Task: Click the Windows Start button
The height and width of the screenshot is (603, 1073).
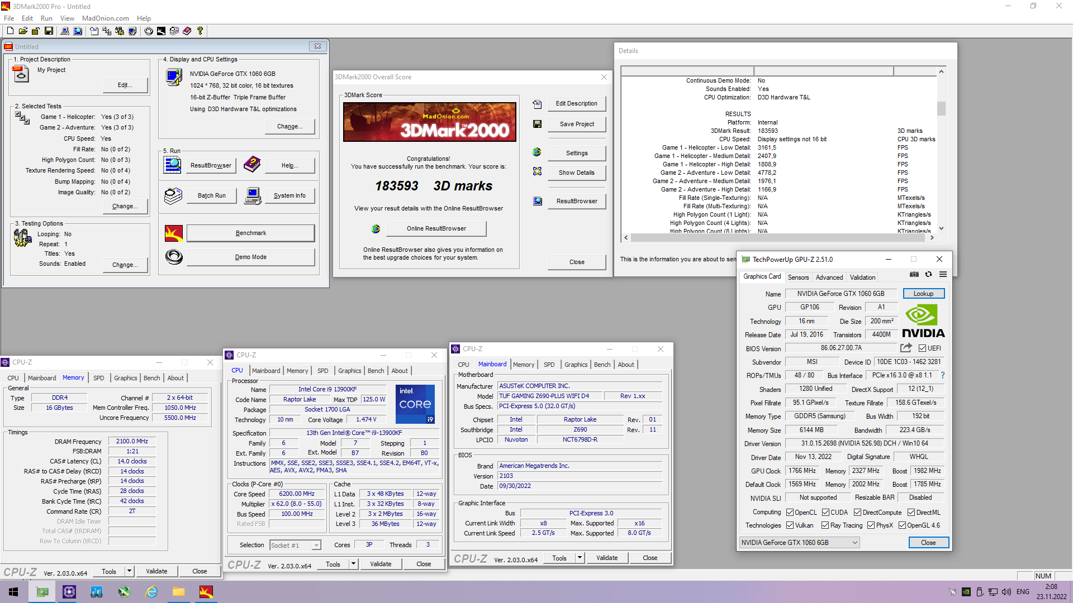Action: 13,592
